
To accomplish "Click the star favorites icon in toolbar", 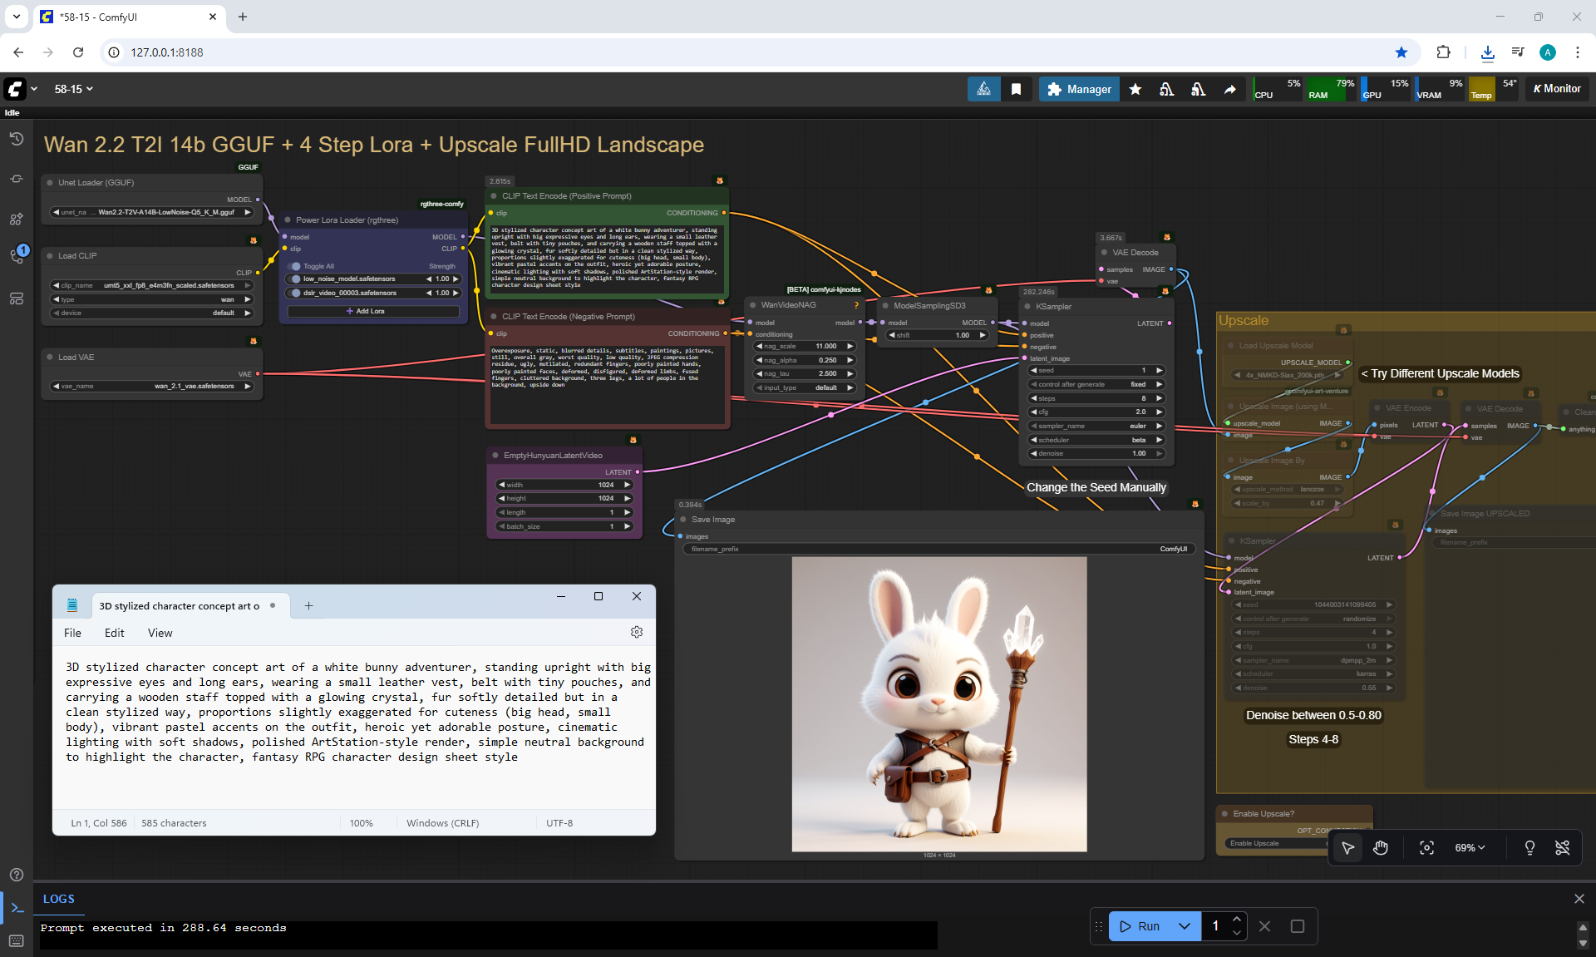I will point(1135,89).
